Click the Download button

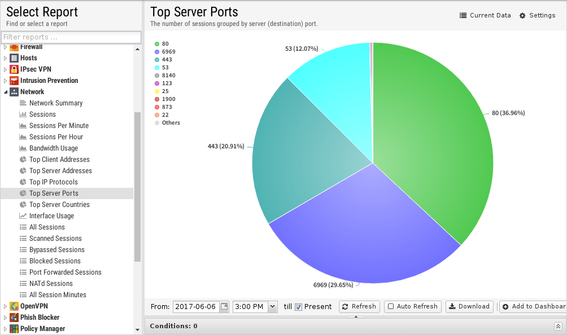[469, 306]
